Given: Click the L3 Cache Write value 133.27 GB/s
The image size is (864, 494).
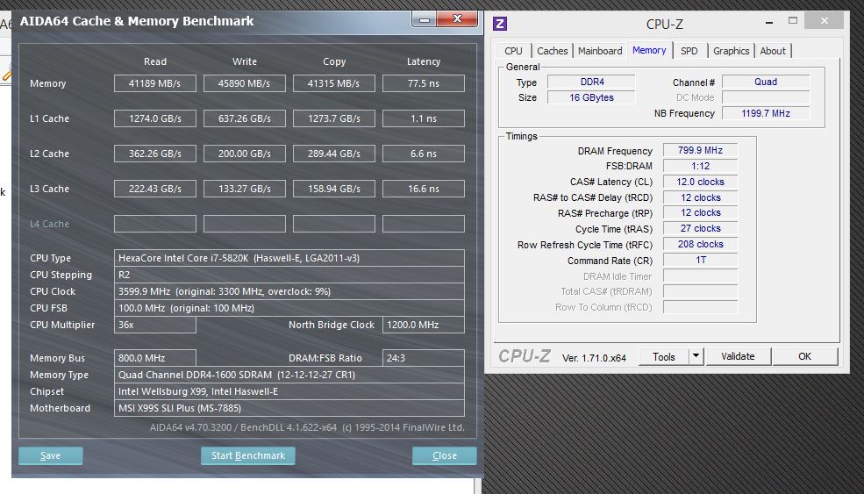Looking at the screenshot, I should tap(244, 189).
